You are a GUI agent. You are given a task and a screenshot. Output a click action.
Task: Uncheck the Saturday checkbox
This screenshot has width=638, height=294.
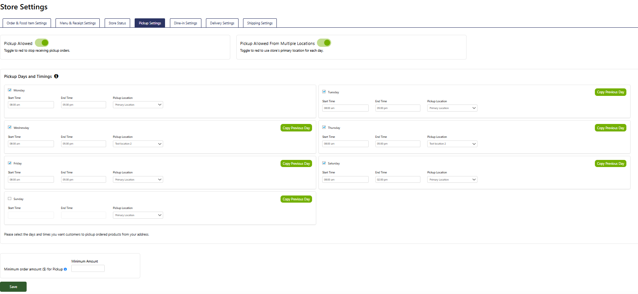pyautogui.click(x=324, y=163)
